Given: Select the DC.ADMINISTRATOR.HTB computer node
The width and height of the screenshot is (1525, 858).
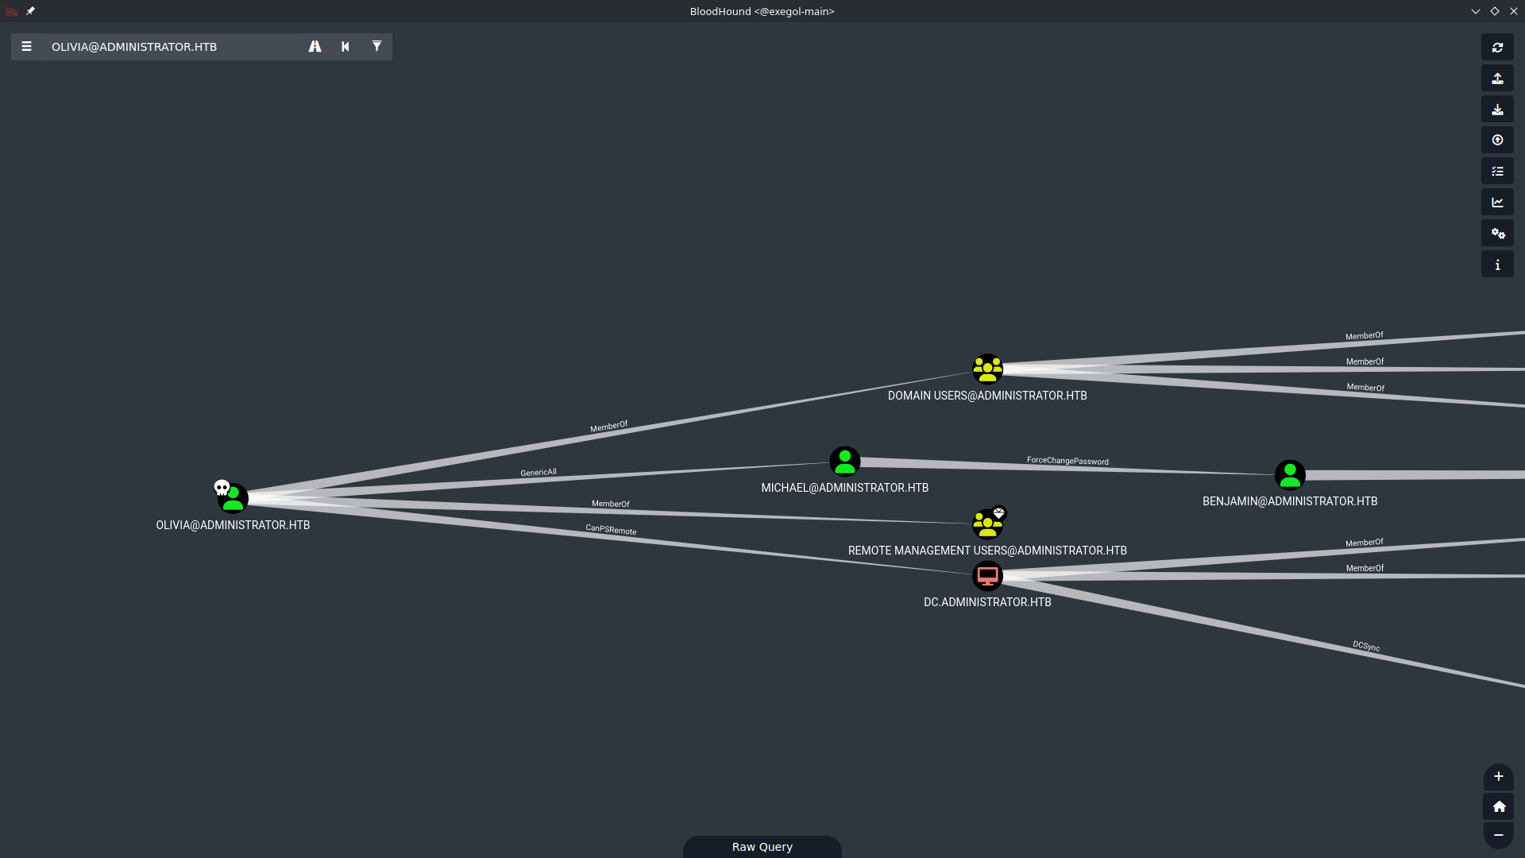Looking at the screenshot, I should coord(987,576).
